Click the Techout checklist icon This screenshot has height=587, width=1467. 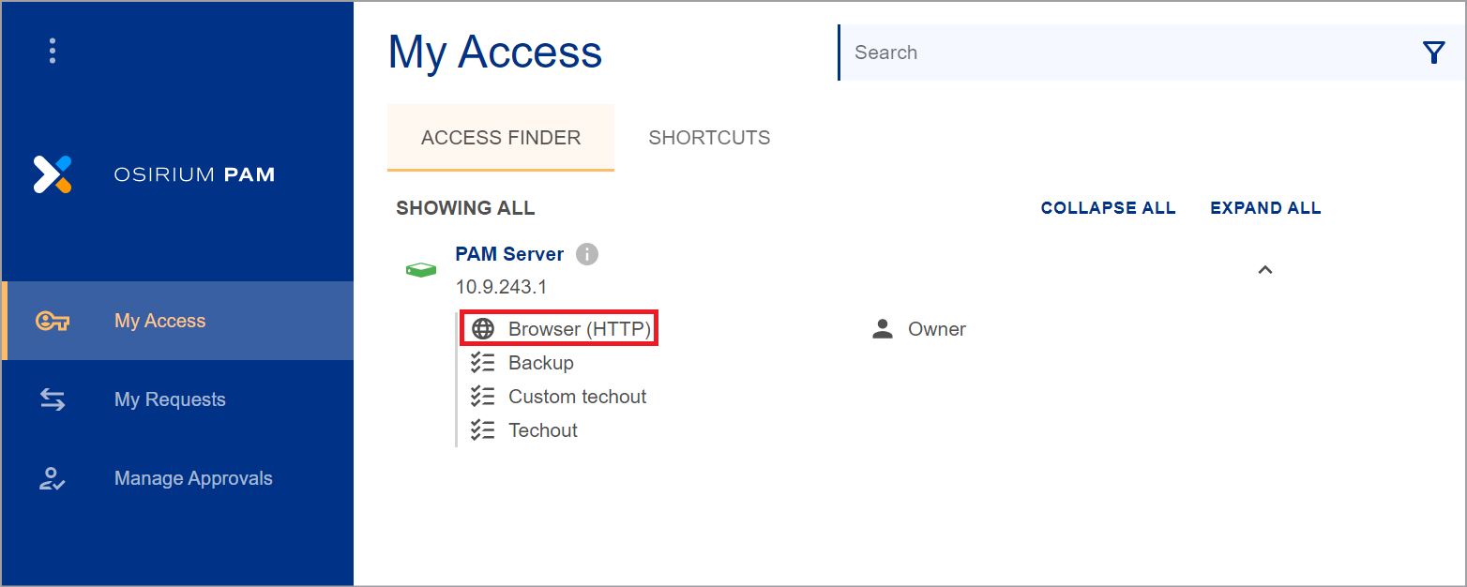tap(483, 430)
